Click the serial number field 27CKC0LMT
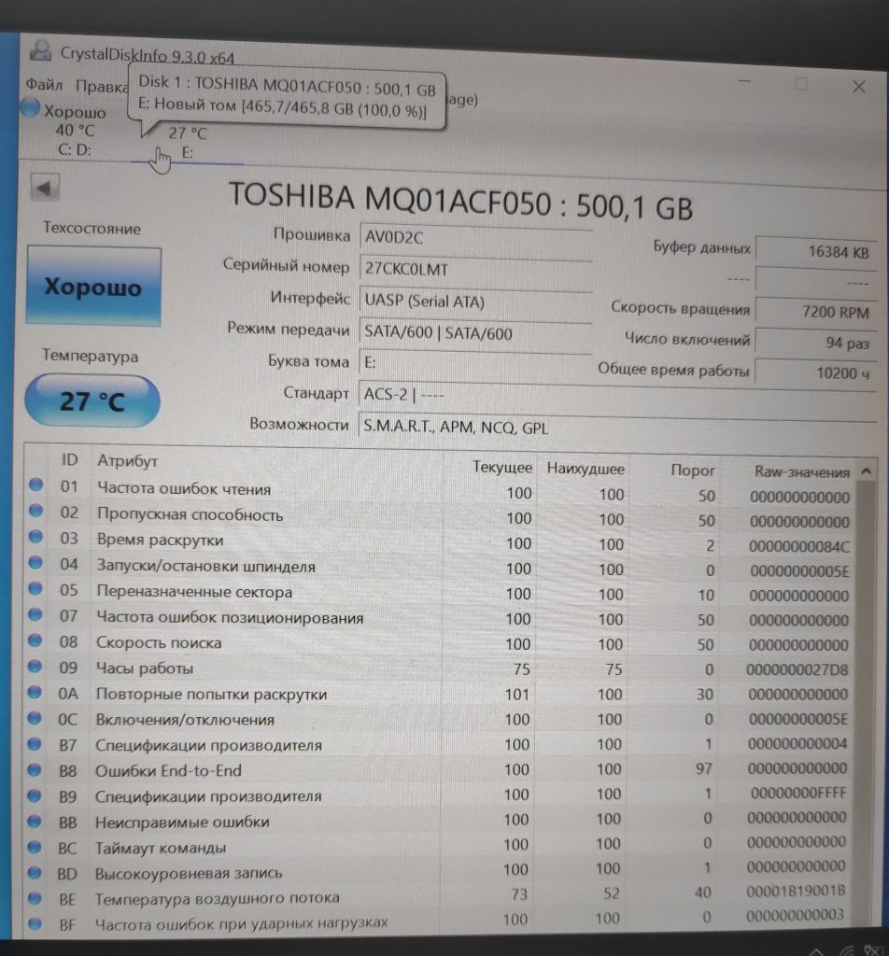Image resolution: width=889 pixels, height=956 pixels. point(475,270)
